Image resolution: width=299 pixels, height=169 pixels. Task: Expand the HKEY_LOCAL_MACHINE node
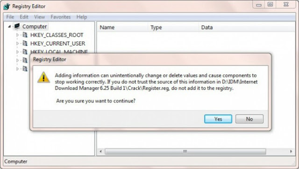click(17, 51)
